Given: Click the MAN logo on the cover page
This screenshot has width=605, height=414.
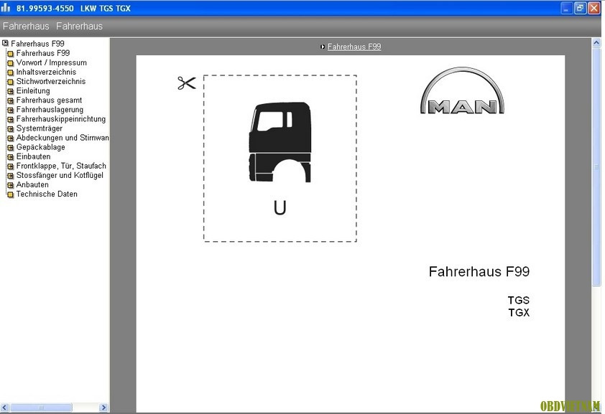Looking at the screenshot, I should (x=462, y=91).
